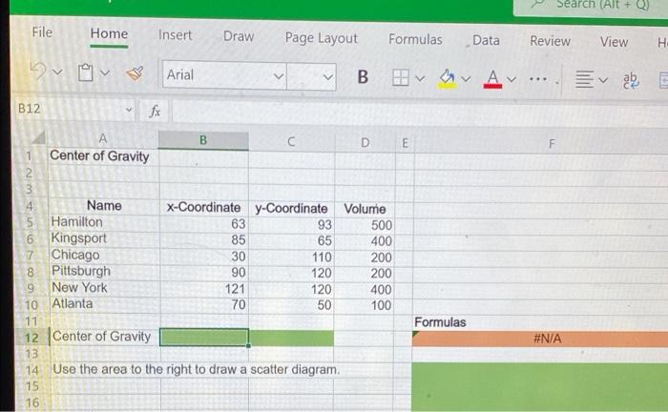Viewport: 668px width, 412px height.
Task: Select column A header
Action: 103,138
